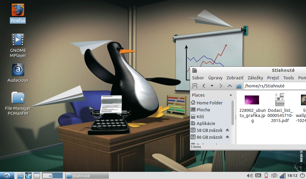Launch the web browser panel launcher
Viewport: 306px width, 179px height.
click(28, 175)
